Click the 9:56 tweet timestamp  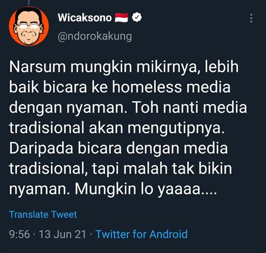(x=20, y=234)
